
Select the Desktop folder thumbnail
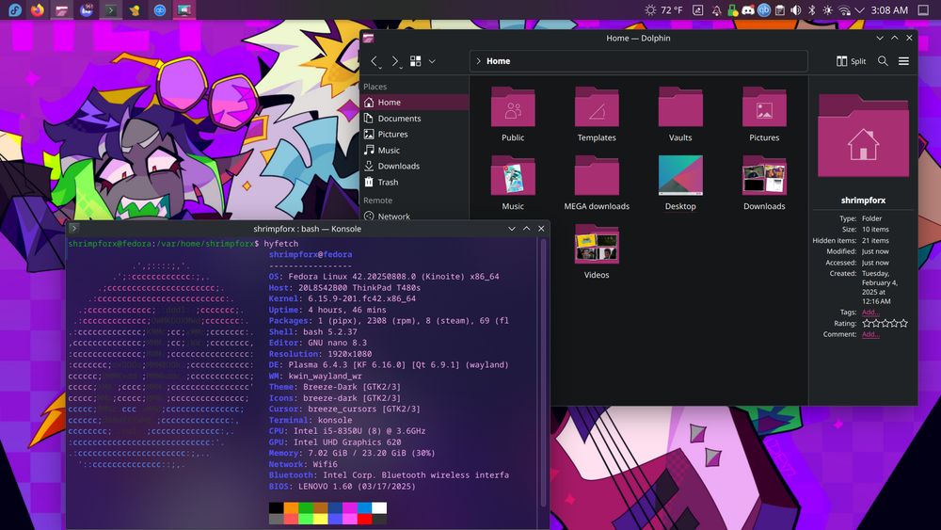point(680,175)
